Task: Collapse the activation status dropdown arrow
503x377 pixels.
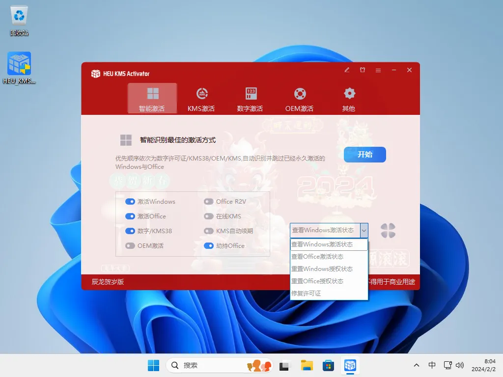Action: (x=364, y=231)
